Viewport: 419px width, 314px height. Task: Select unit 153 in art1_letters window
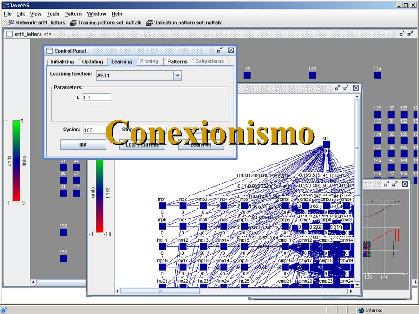click(x=64, y=232)
